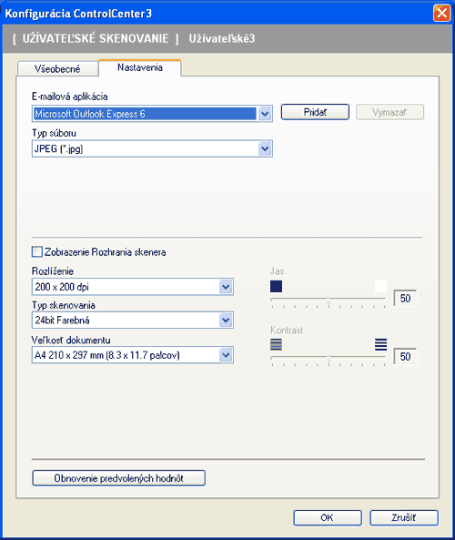The height and width of the screenshot is (540, 455).
Task: Click the dark brightness icon under Jas
Action: tap(276, 286)
